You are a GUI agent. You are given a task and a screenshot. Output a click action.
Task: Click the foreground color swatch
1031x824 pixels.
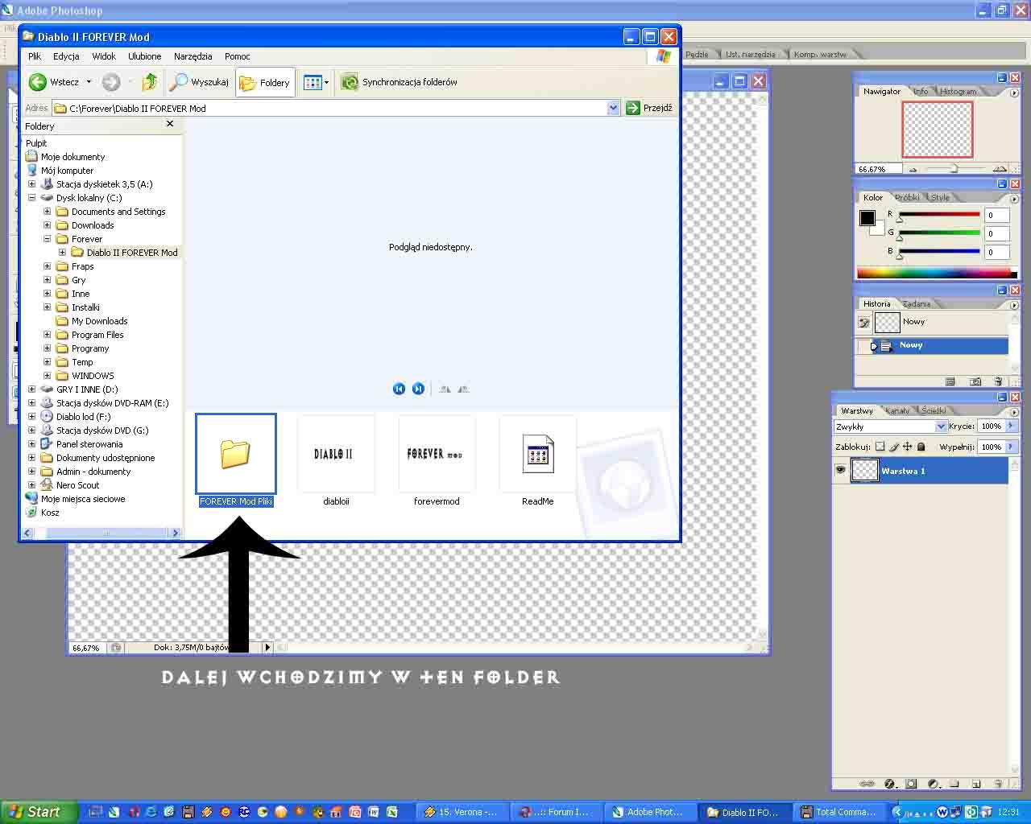(x=867, y=217)
